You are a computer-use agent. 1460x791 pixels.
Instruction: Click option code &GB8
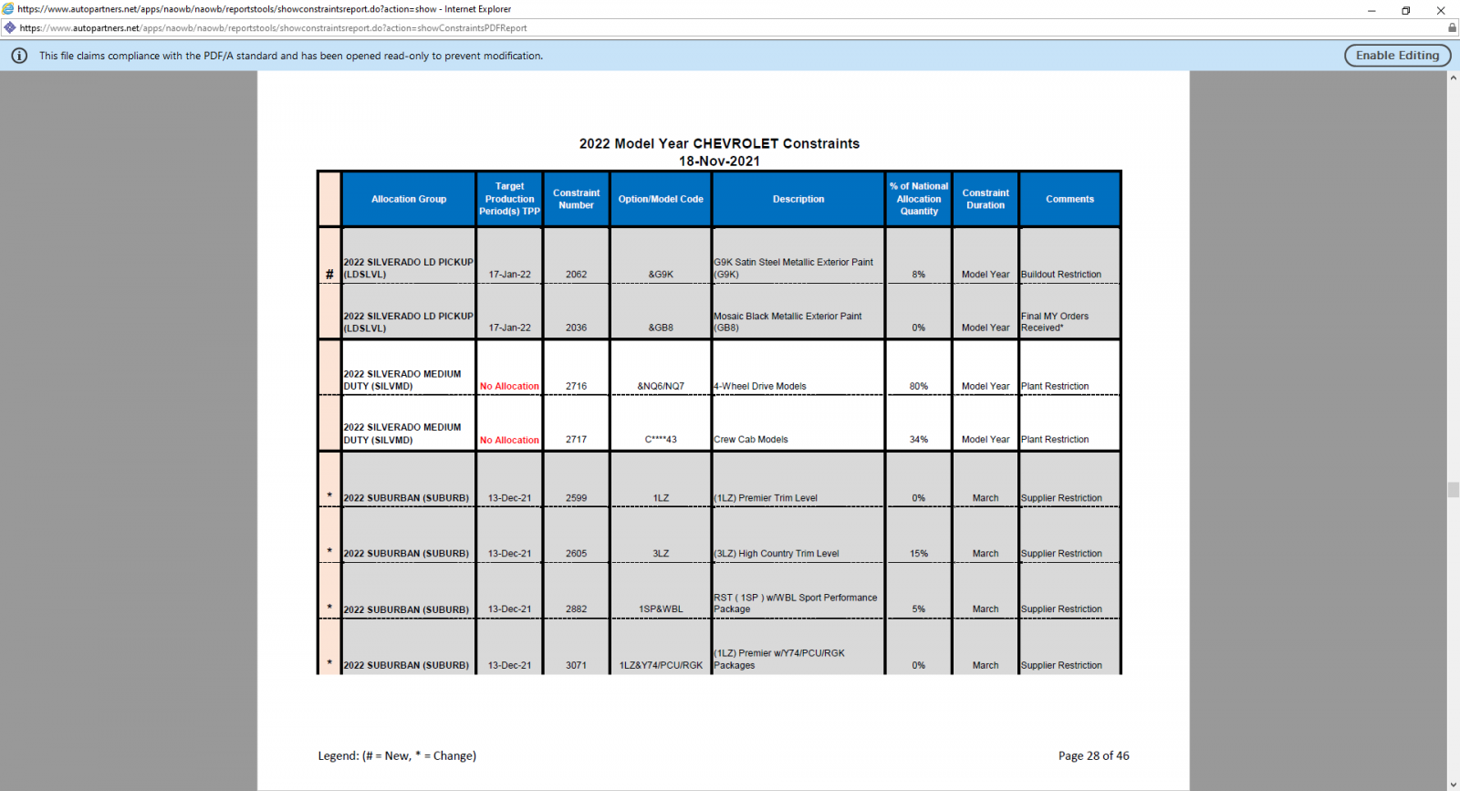click(661, 328)
